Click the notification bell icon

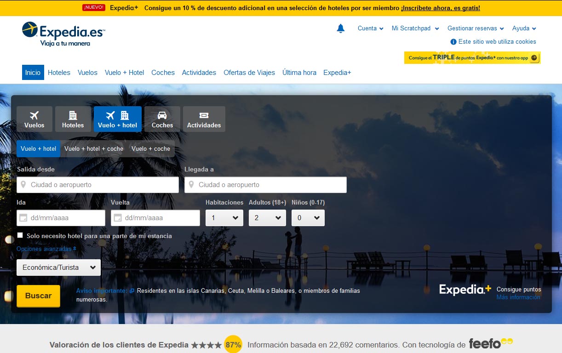[341, 28]
